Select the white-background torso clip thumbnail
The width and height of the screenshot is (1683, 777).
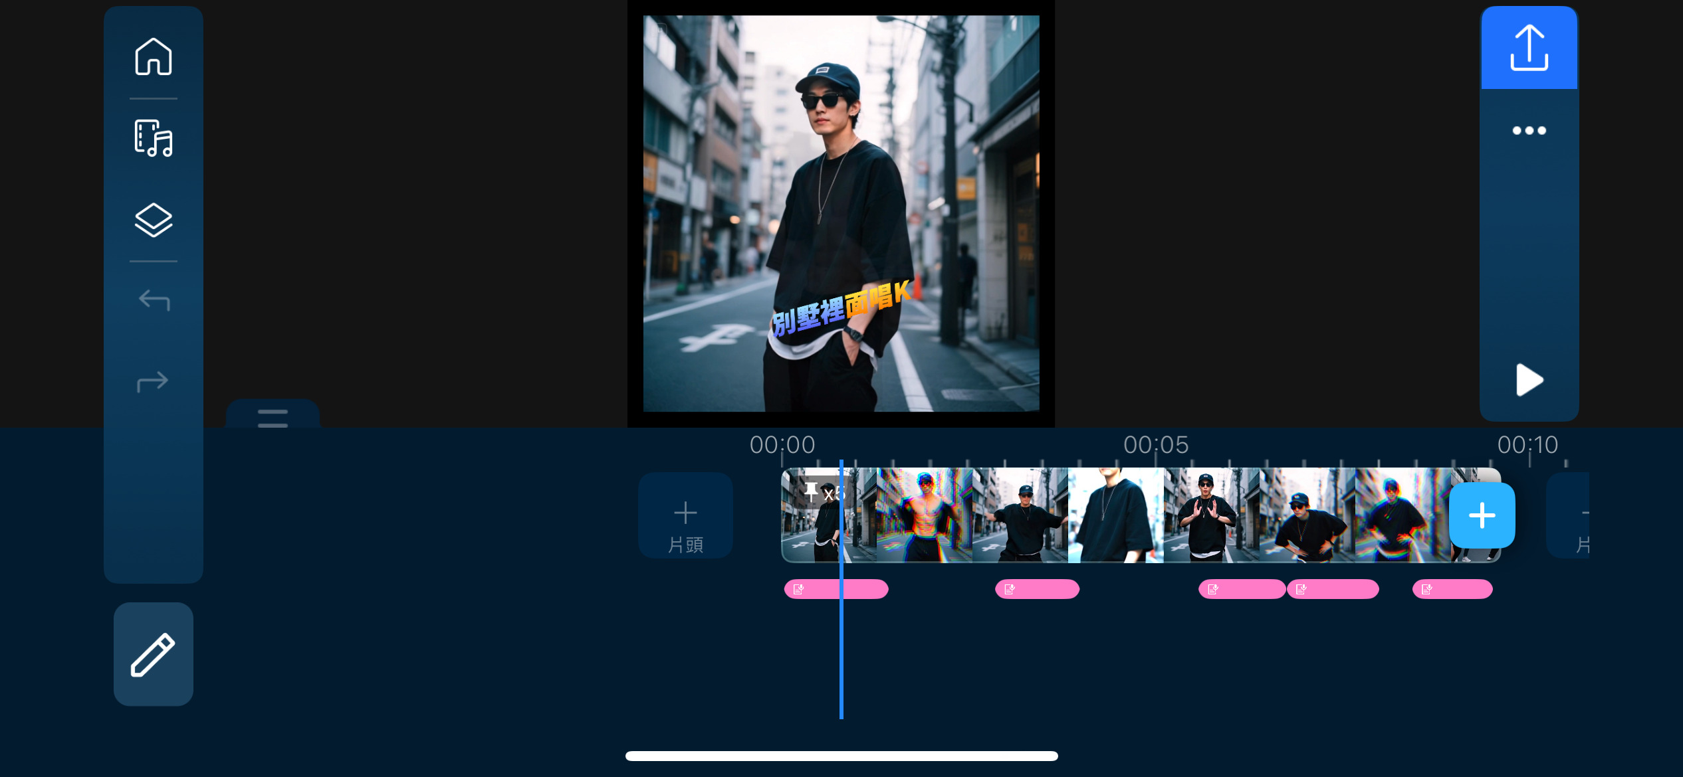coord(1115,515)
